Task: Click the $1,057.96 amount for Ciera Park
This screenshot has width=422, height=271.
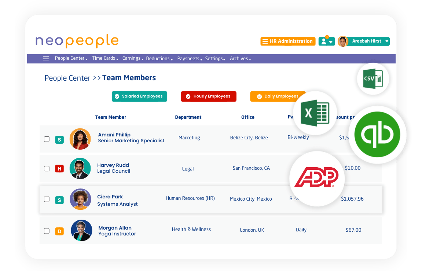Action: point(352,199)
